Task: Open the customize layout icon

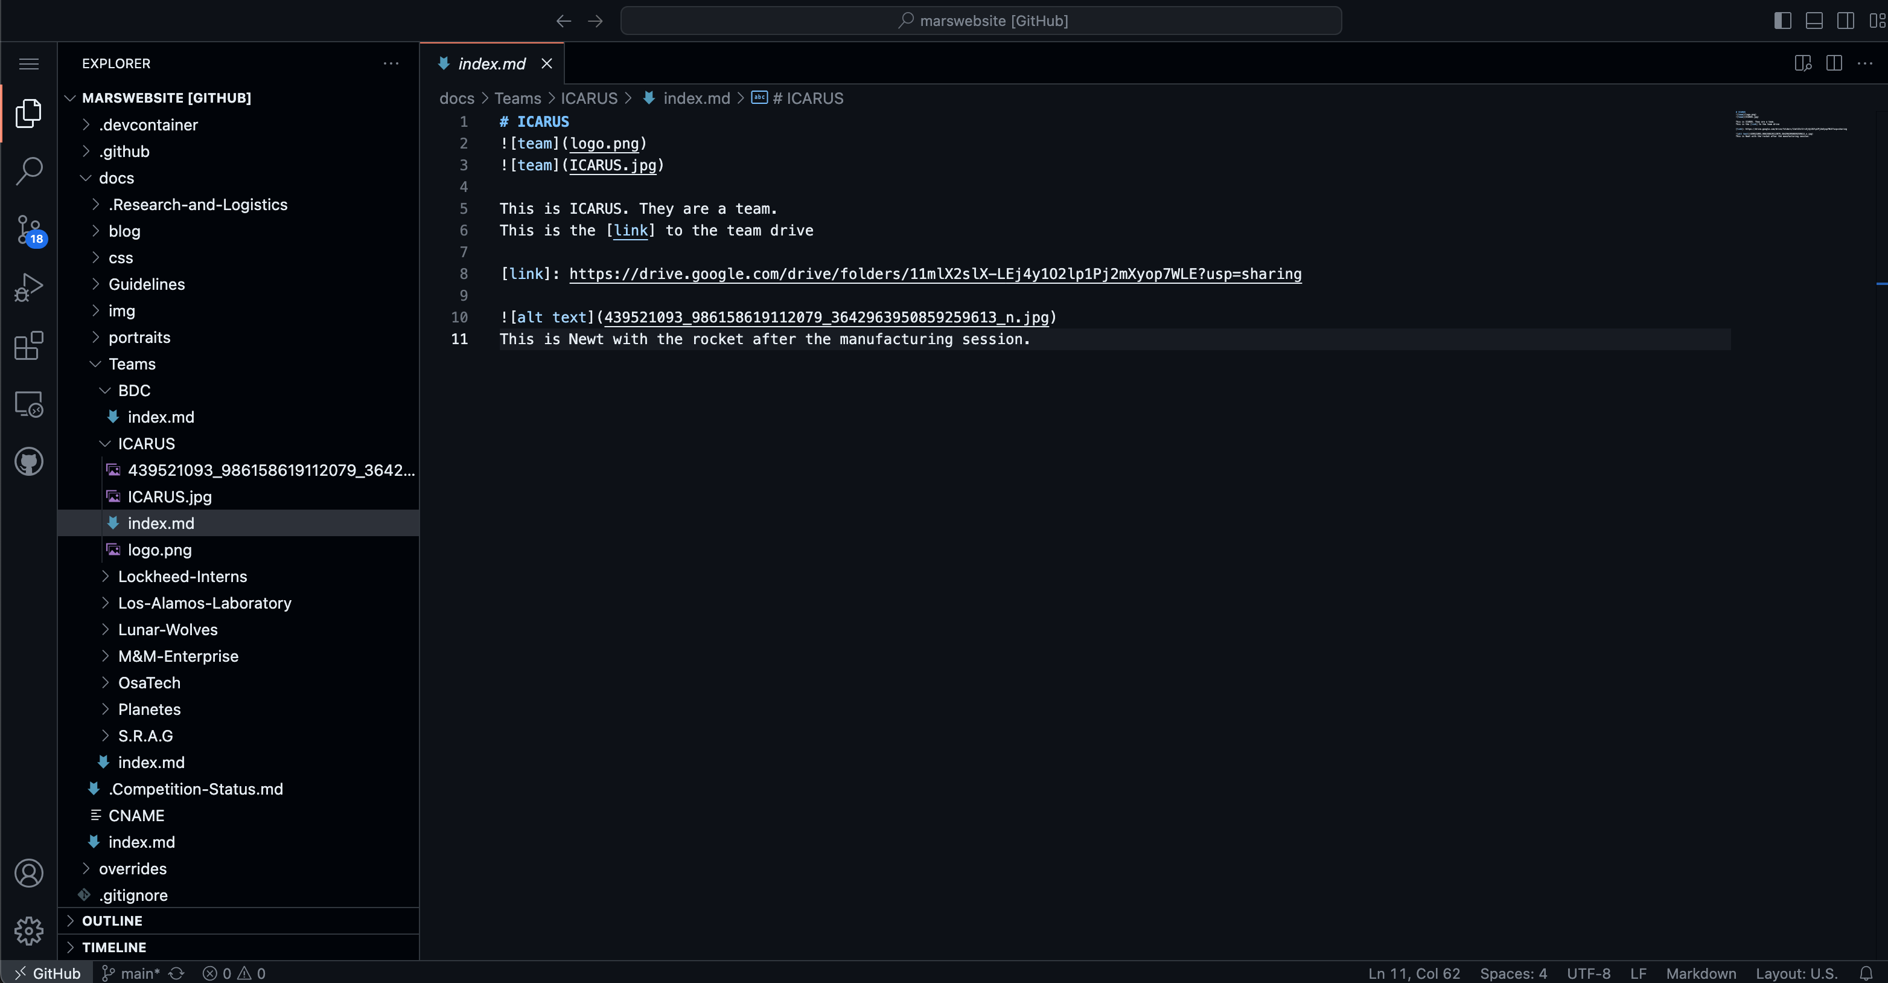Action: pos(1877,21)
